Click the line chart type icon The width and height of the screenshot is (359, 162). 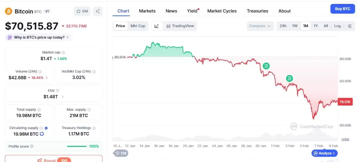tap(157, 26)
